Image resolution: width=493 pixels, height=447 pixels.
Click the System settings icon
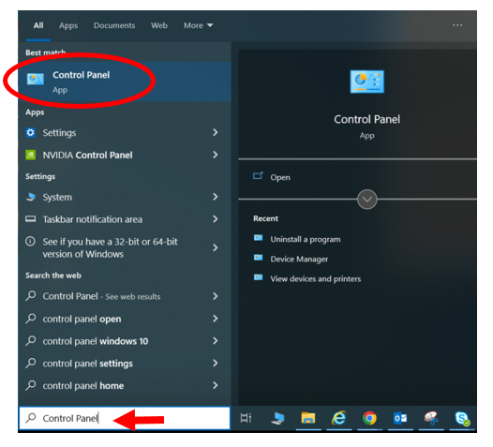(x=31, y=197)
